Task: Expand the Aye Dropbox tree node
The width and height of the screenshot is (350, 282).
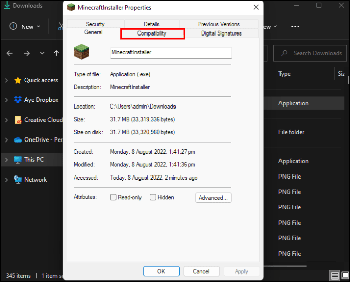Action: [x=6, y=100]
